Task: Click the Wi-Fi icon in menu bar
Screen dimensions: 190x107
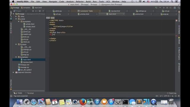Action: pos(140,1)
